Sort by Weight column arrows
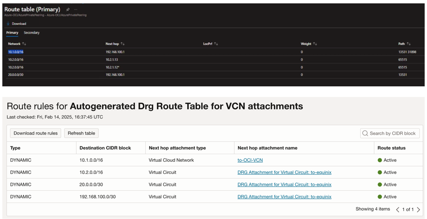 [x=315, y=44]
